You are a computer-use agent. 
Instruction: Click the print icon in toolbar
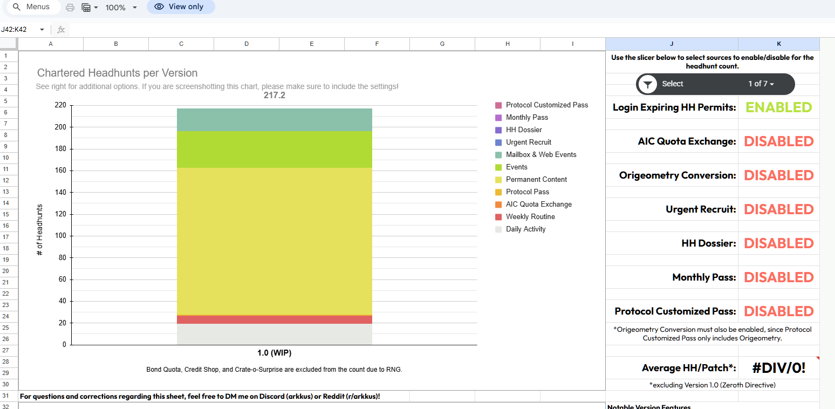[70, 8]
